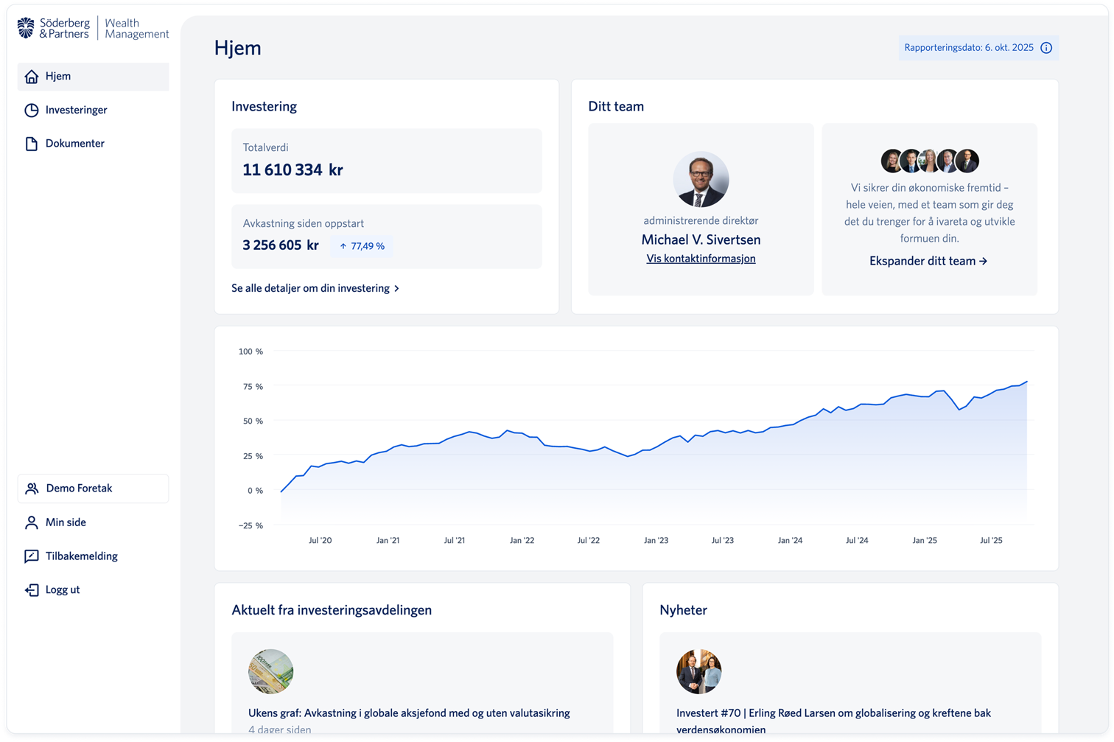Click the Dokumenter file icon
1114x742 pixels.
pyautogui.click(x=32, y=144)
